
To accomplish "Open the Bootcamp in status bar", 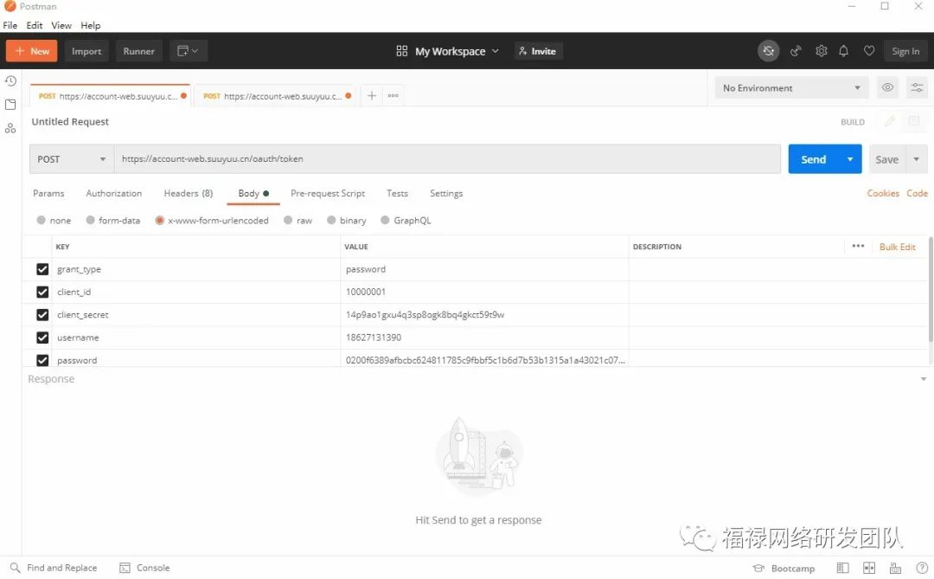I will click(x=784, y=569).
